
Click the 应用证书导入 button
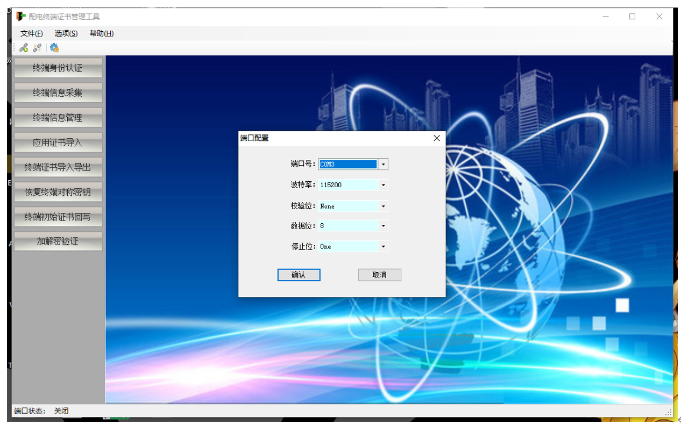coord(58,143)
